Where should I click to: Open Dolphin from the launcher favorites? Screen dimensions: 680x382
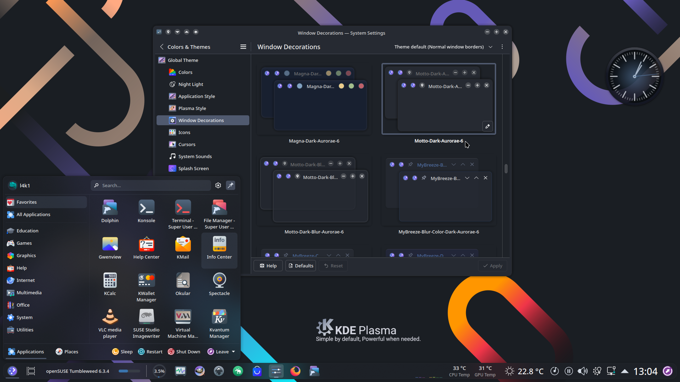[110, 212]
